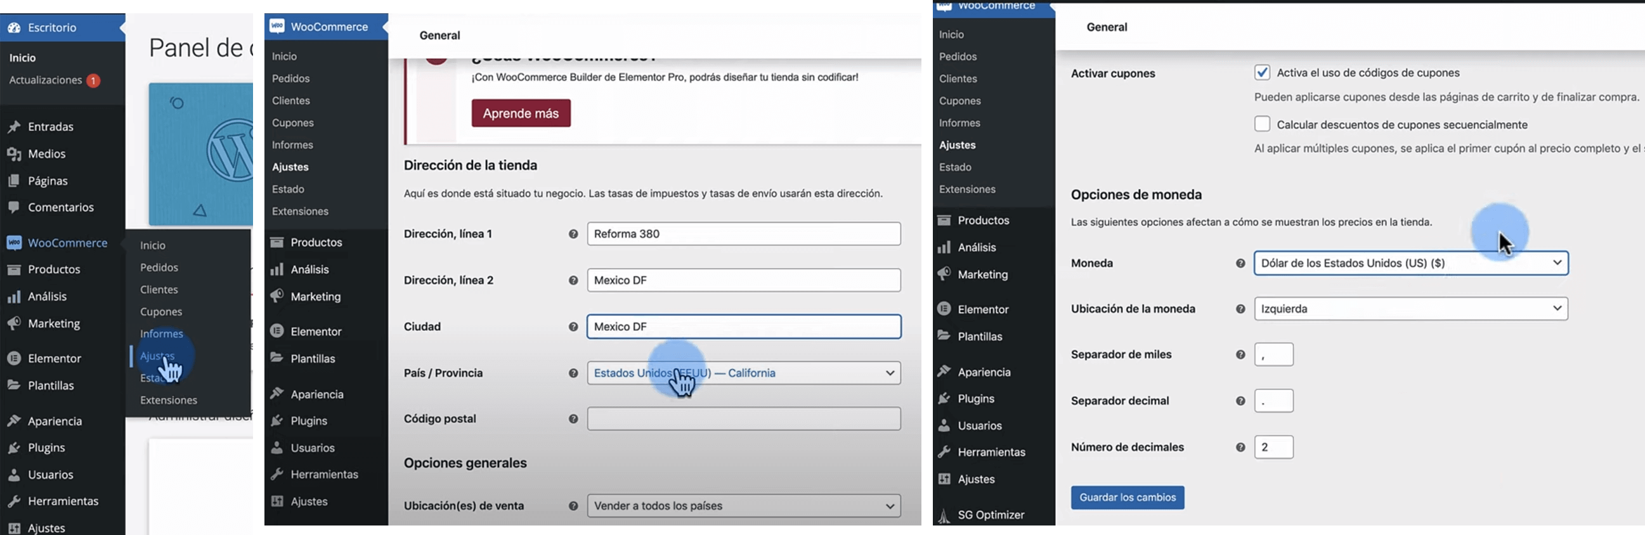Select Extensiones in the WooCommerce flyout submenu
Image resolution: width=1645 pixels, height=535 pixels.
(x=169, y=400)
